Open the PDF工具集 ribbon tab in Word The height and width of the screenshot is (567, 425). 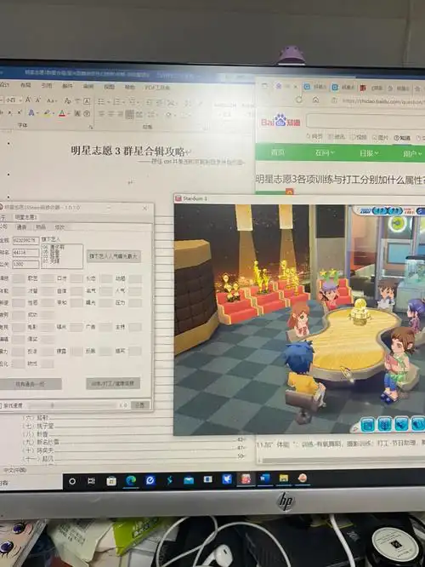point(157,87)
